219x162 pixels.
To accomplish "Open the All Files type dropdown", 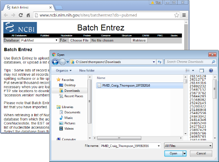I will tap(188, 146).
